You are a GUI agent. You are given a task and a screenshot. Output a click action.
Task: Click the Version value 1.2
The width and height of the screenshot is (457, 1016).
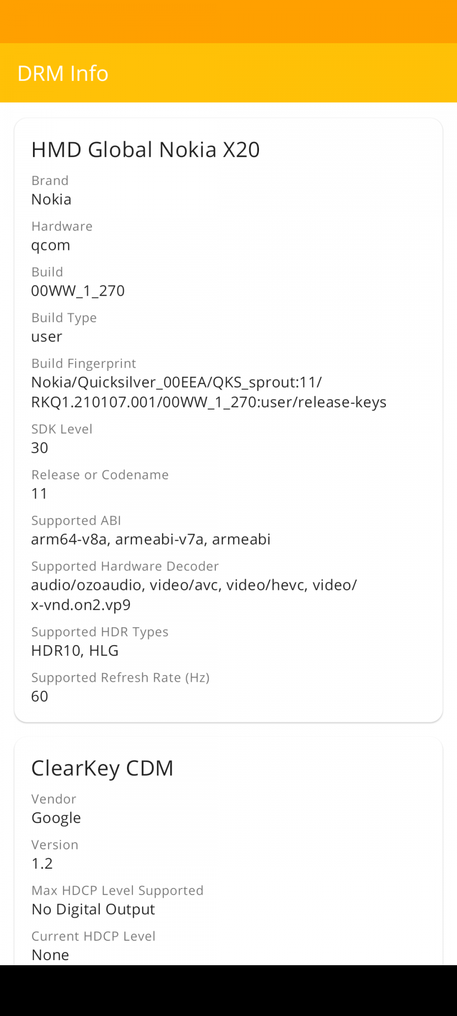click(x=42, y=863)
